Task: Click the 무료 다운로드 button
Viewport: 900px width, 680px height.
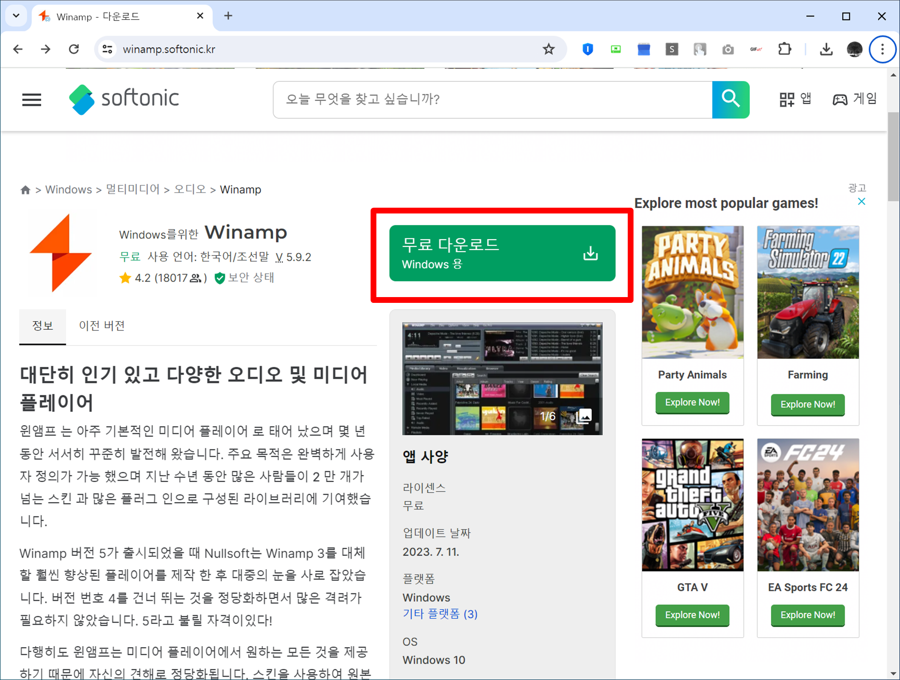Action: tap(502, 253)
